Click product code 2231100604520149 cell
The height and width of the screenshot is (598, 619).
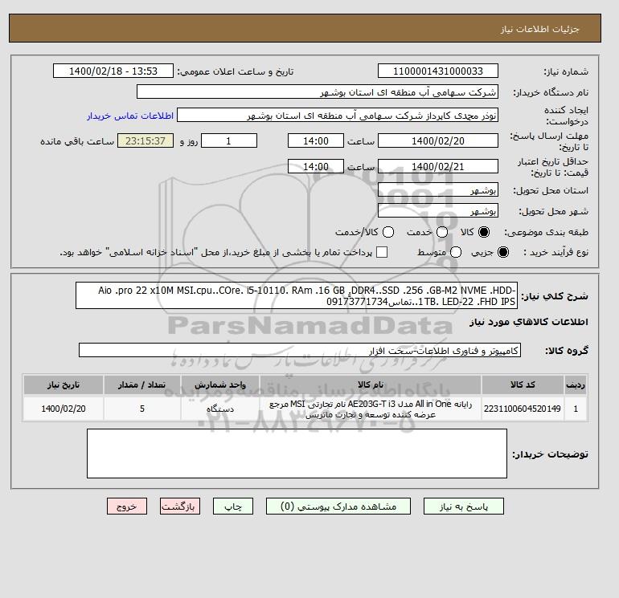point(523,409)
